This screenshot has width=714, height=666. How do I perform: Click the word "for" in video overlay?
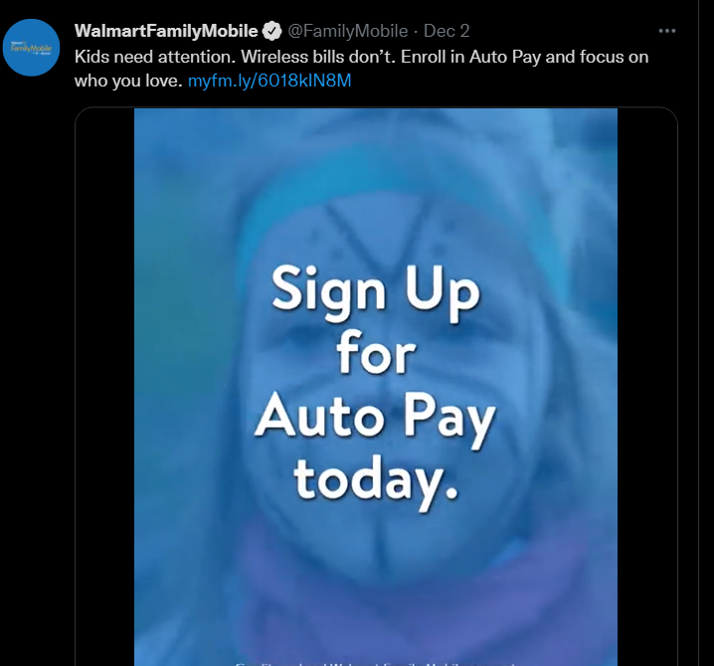376,352
